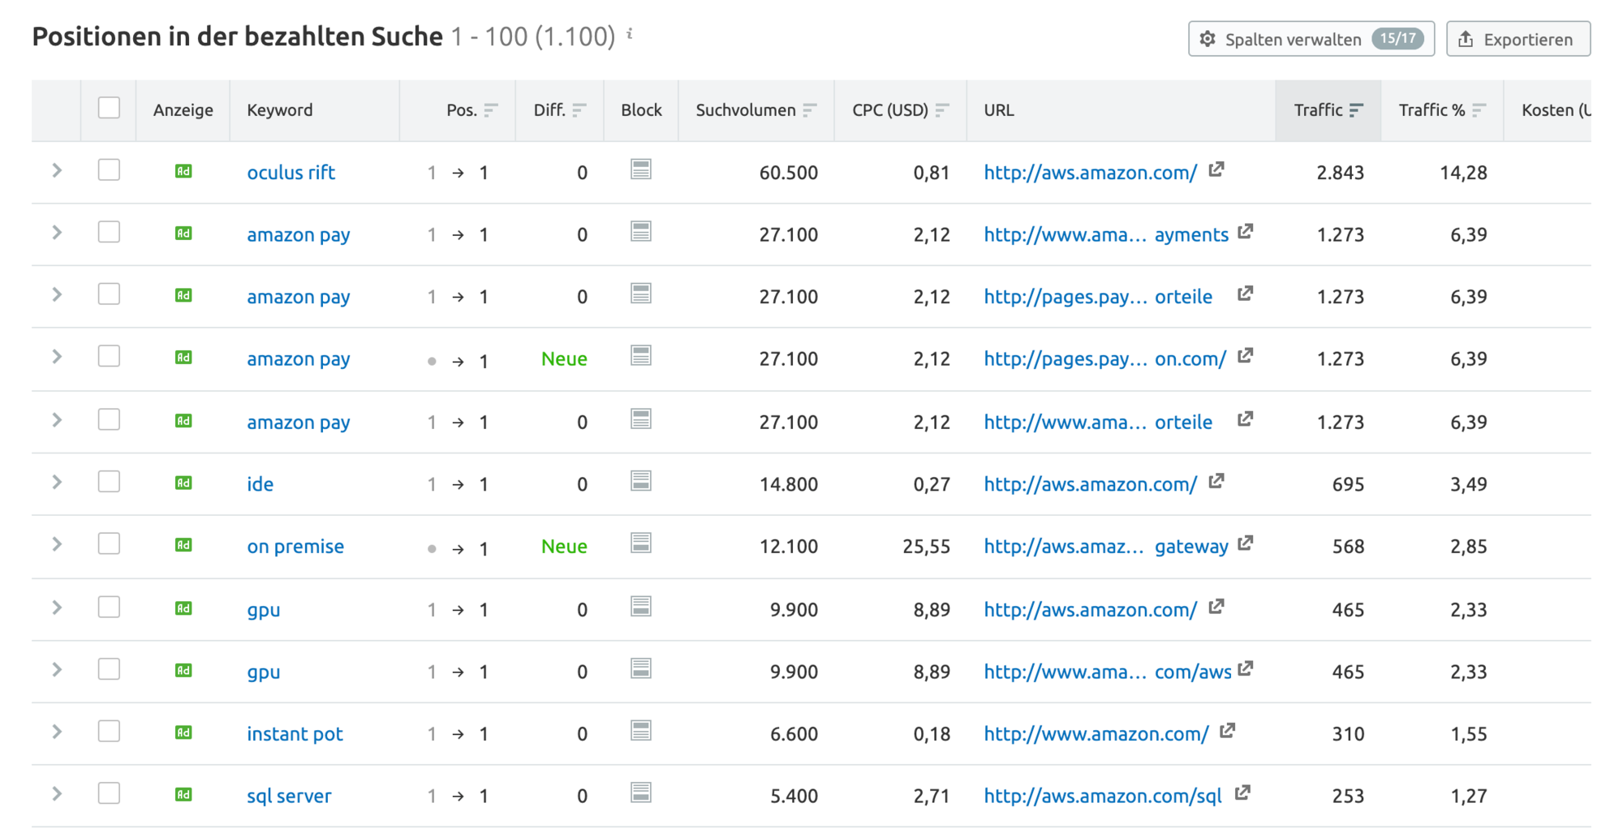This screenshot has width=1623, height=833.
Task: Check the ide row checkbox
Action: (109, 482)
